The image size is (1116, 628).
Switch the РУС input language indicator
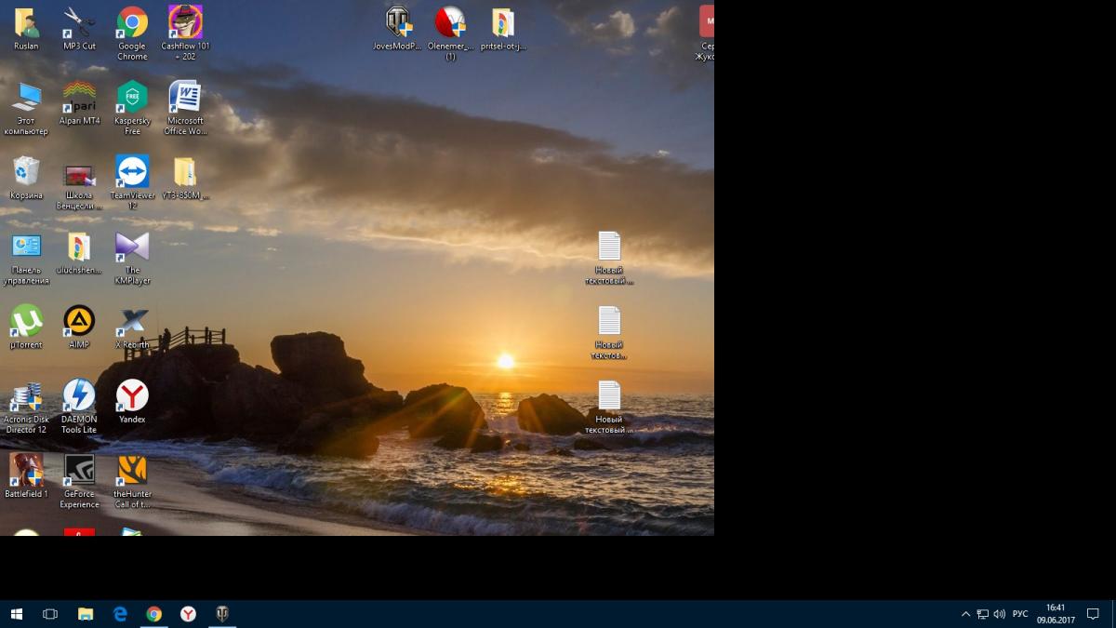click(1020, 614)
